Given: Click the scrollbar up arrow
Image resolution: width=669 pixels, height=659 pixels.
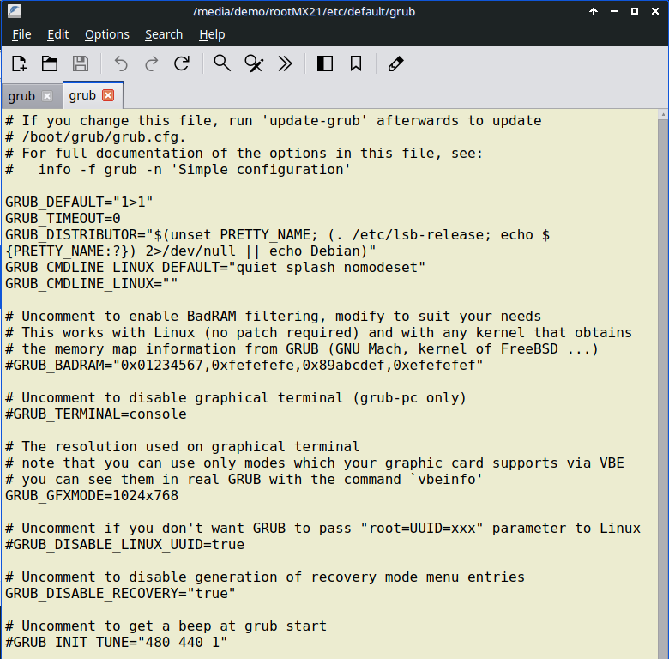Looking at the screenshot, I should pos(663,114).
